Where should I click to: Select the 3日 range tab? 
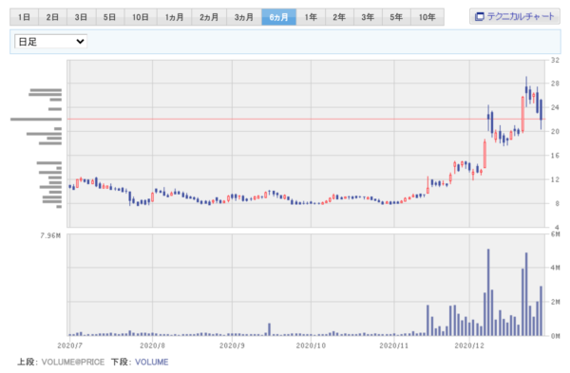click(x=82, y=17)
